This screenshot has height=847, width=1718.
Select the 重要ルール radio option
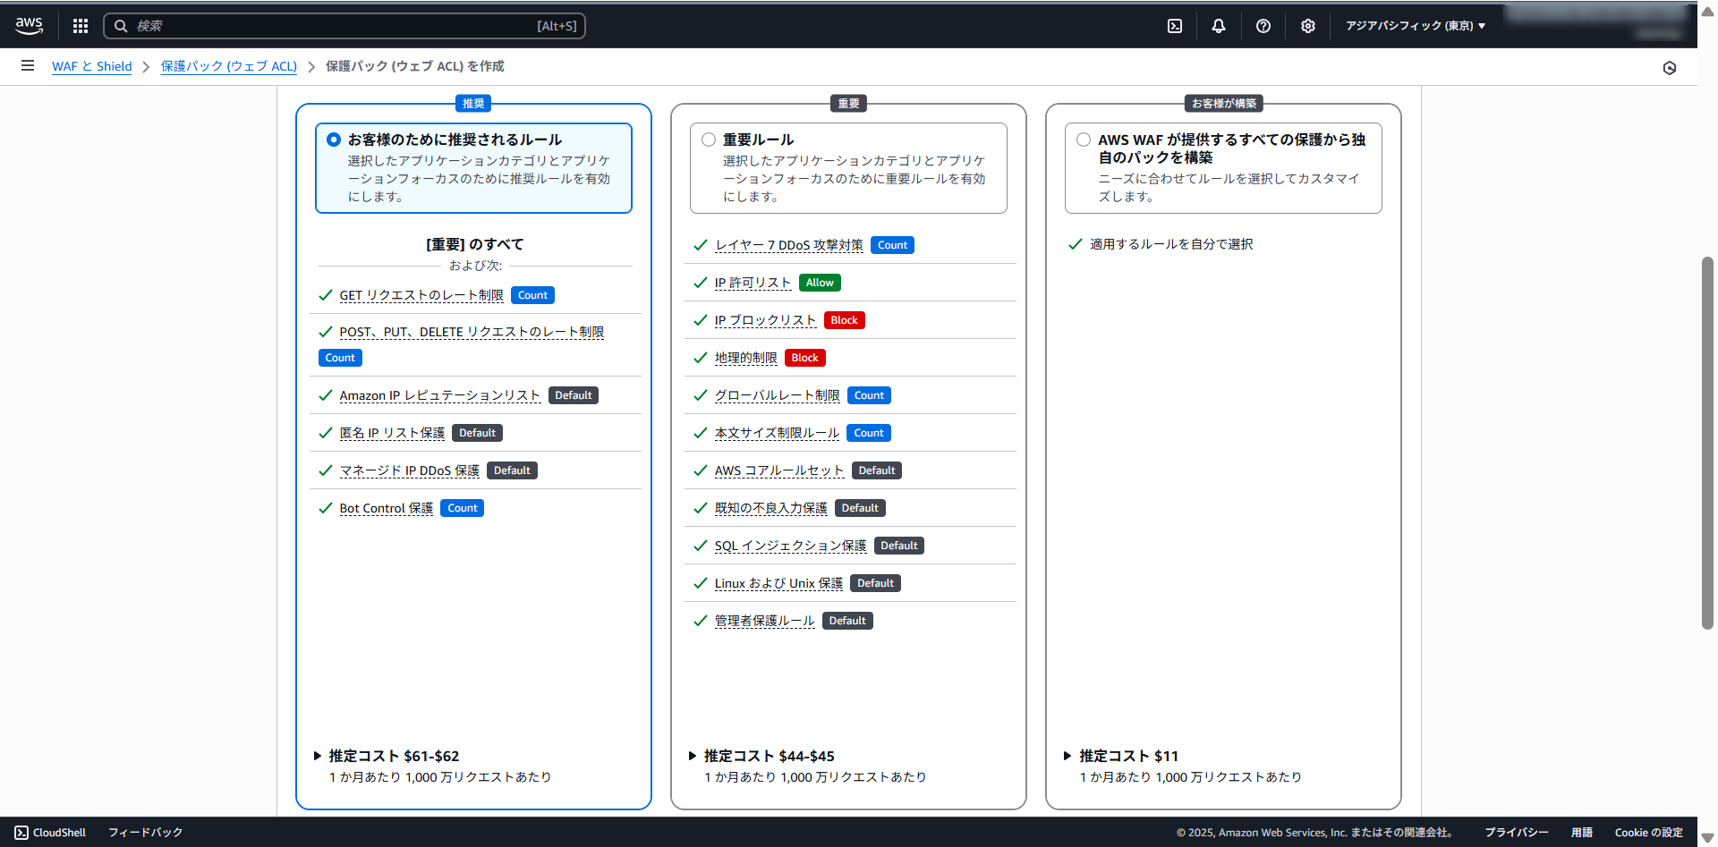click(x=709, y=140)
